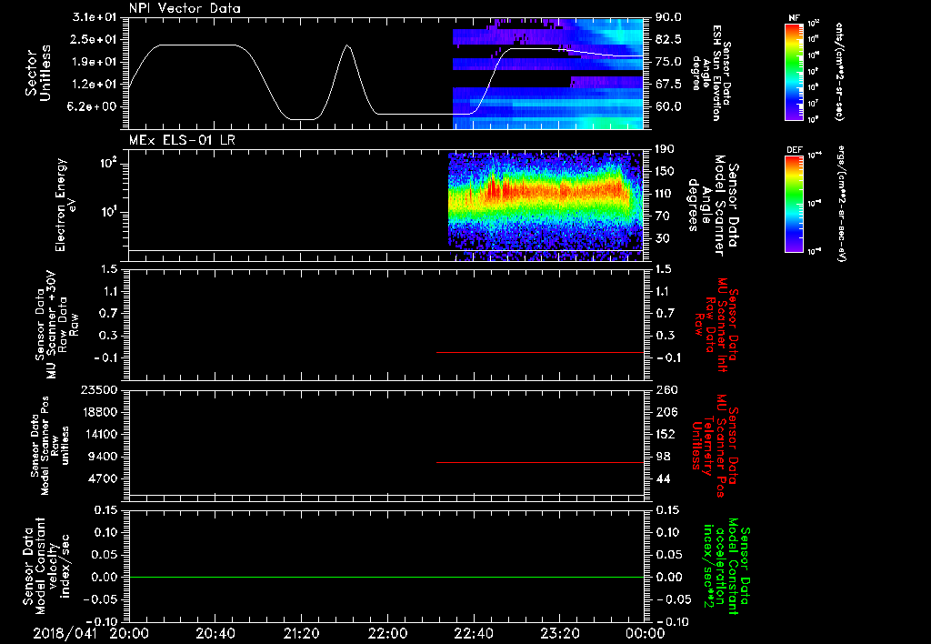Click the '9400' scanner position tick label
The height and width of the screenshot is (644, 931).
(102, 457)
